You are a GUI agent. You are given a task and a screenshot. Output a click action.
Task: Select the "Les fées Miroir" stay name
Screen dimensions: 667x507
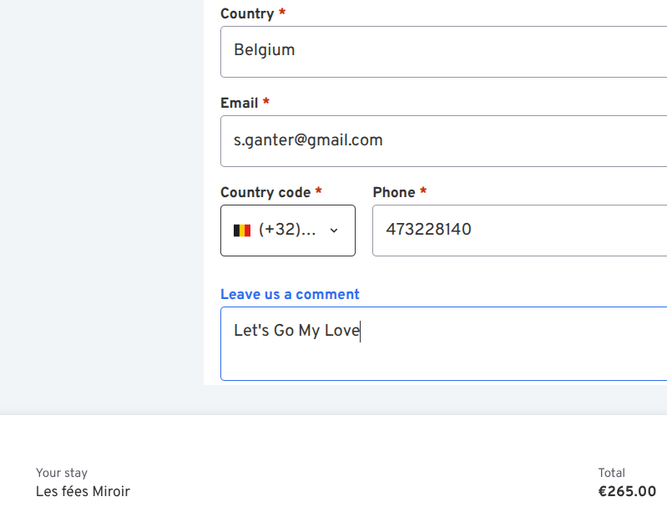tap(83, 491)
